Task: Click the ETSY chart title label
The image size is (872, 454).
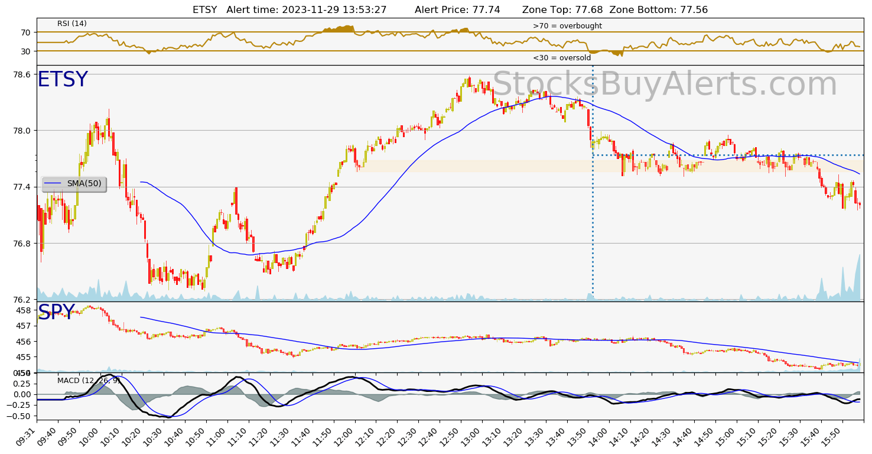Action: (63, 80)
